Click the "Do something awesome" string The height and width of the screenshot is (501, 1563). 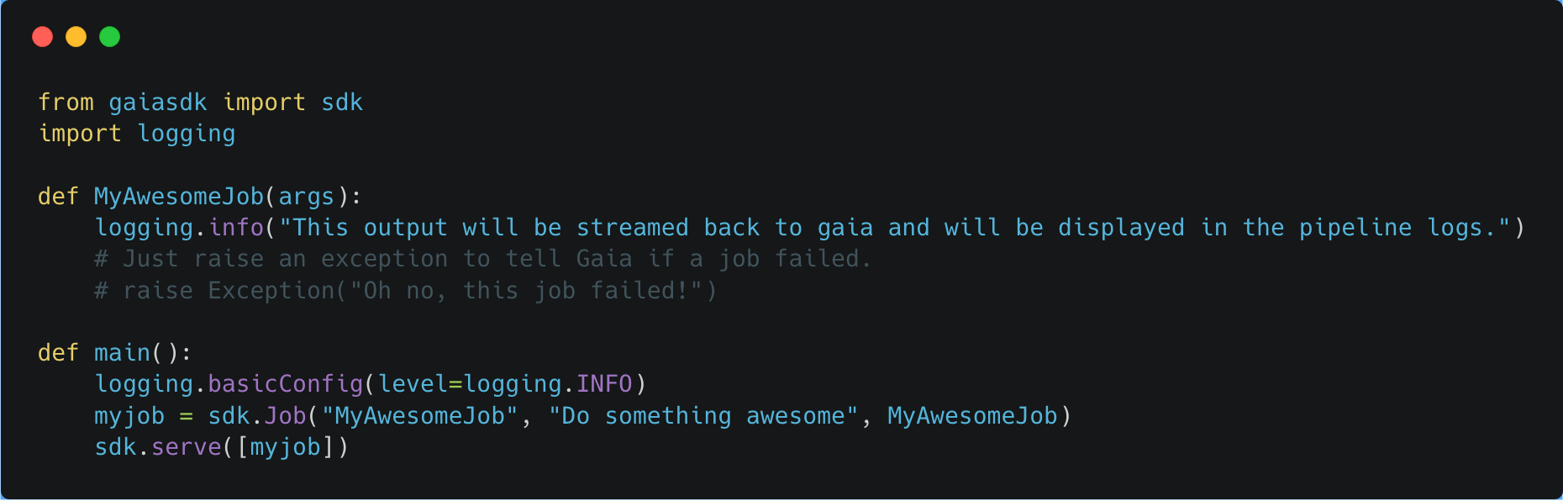(703, 416)
